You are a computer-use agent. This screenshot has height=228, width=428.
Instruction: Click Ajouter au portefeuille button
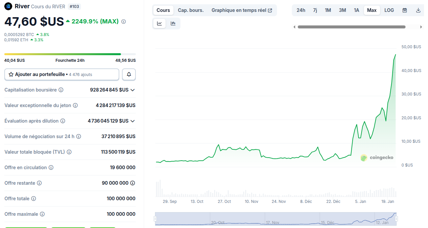(62, 75)
